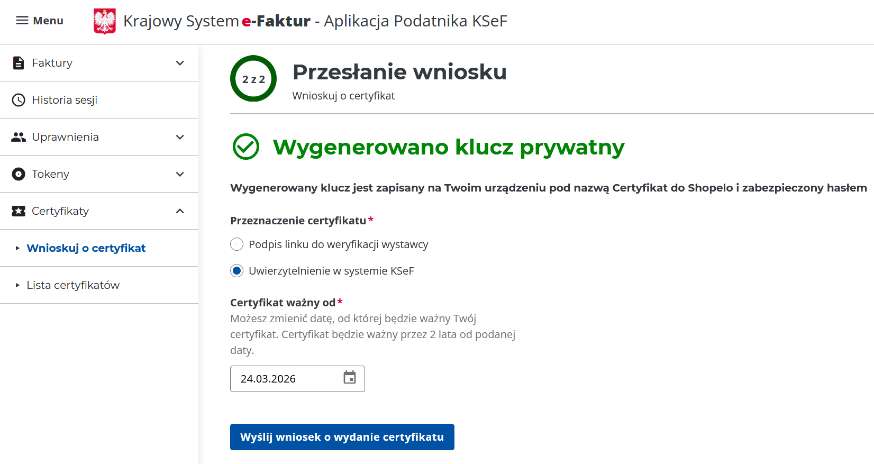Expand the Faktury section chevron
The height and width of the screenshot is (464, 874).
tap(180, 63)
